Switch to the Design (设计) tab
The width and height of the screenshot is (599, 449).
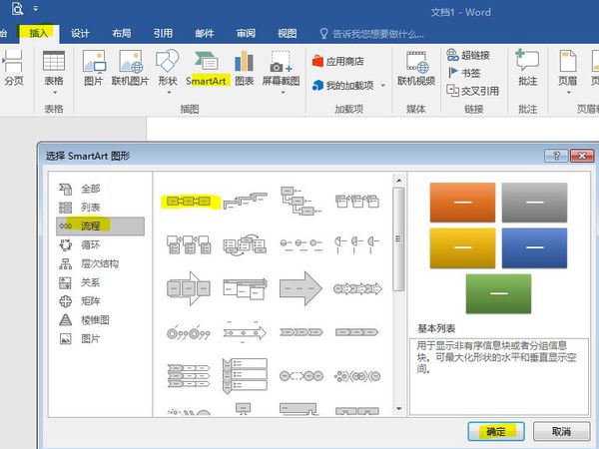(x=80, y=34)
